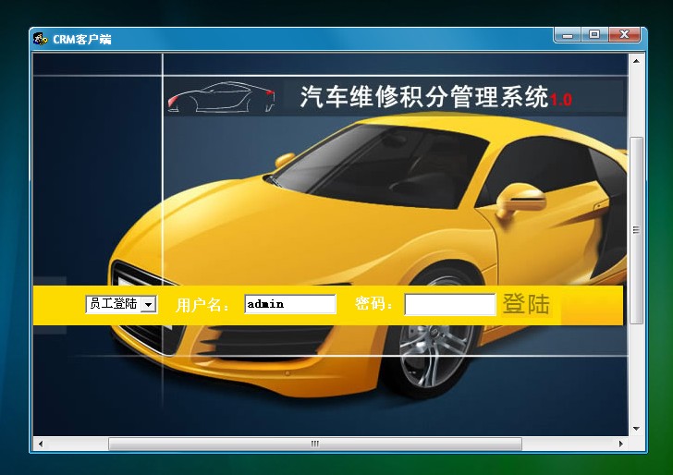Minimize the CRM客户端 window
The height and width of the screenshot is (475, 673).
[568, 35]
